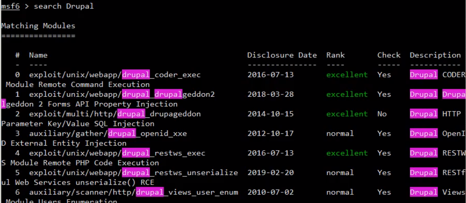
Task: Click module name drupal_drupalgeddon2
Action: [x=122, y=94]
